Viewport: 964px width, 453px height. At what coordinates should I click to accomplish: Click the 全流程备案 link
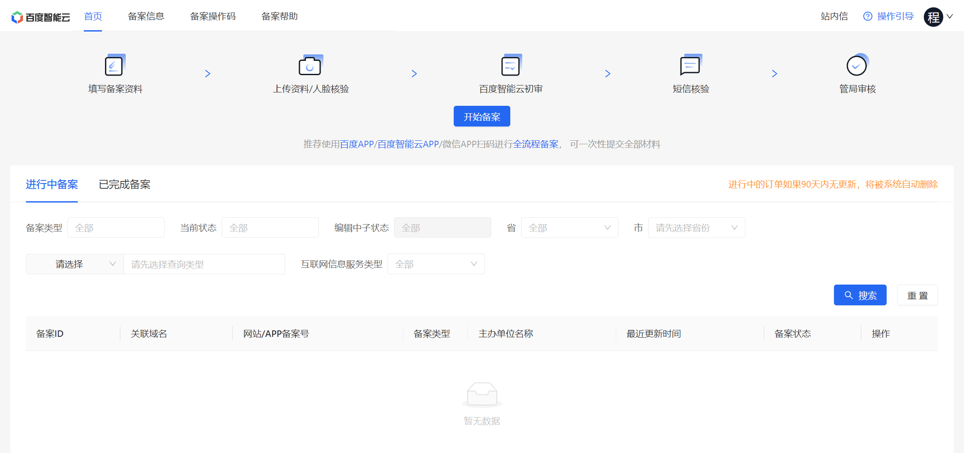pos(535,144)
